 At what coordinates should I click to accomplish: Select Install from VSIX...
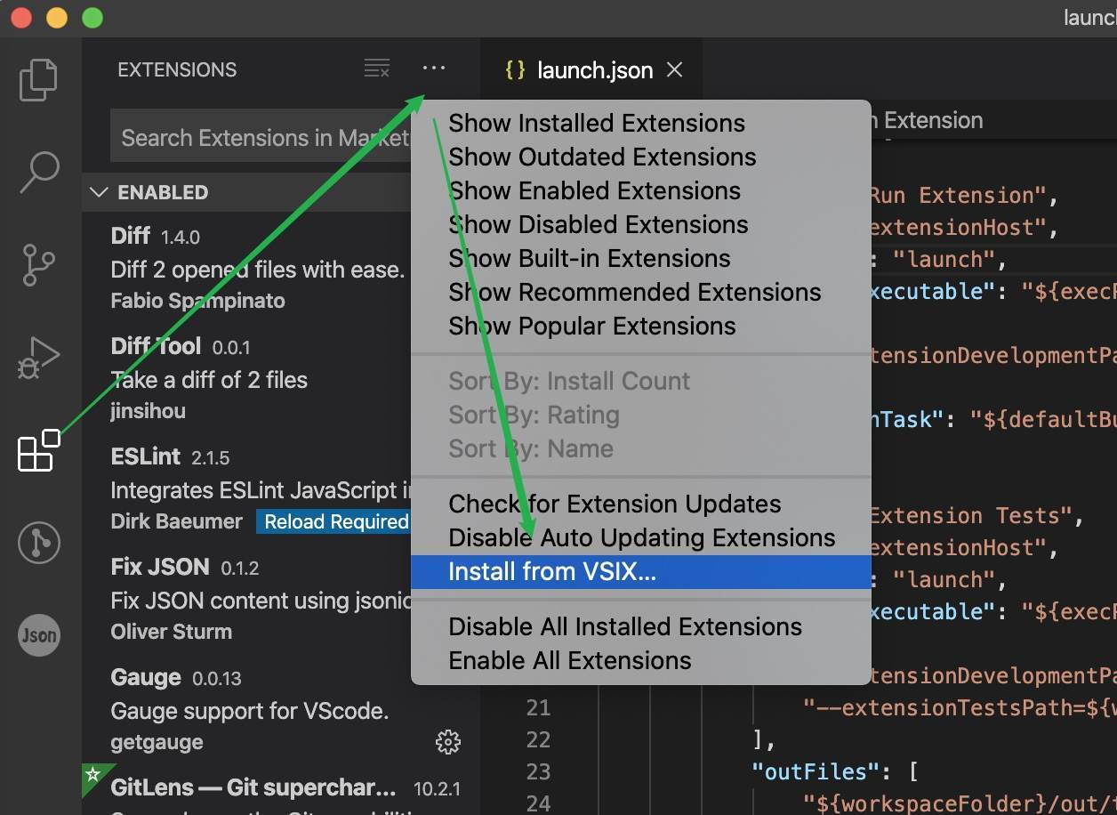click(x=640, y=571)
